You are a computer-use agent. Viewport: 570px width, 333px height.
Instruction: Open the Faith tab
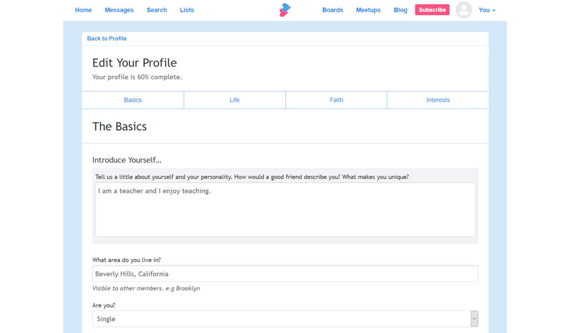coord(336,100)
